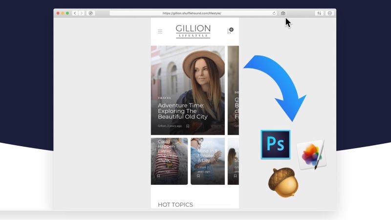Reload the page with the refresh icon

274,13
